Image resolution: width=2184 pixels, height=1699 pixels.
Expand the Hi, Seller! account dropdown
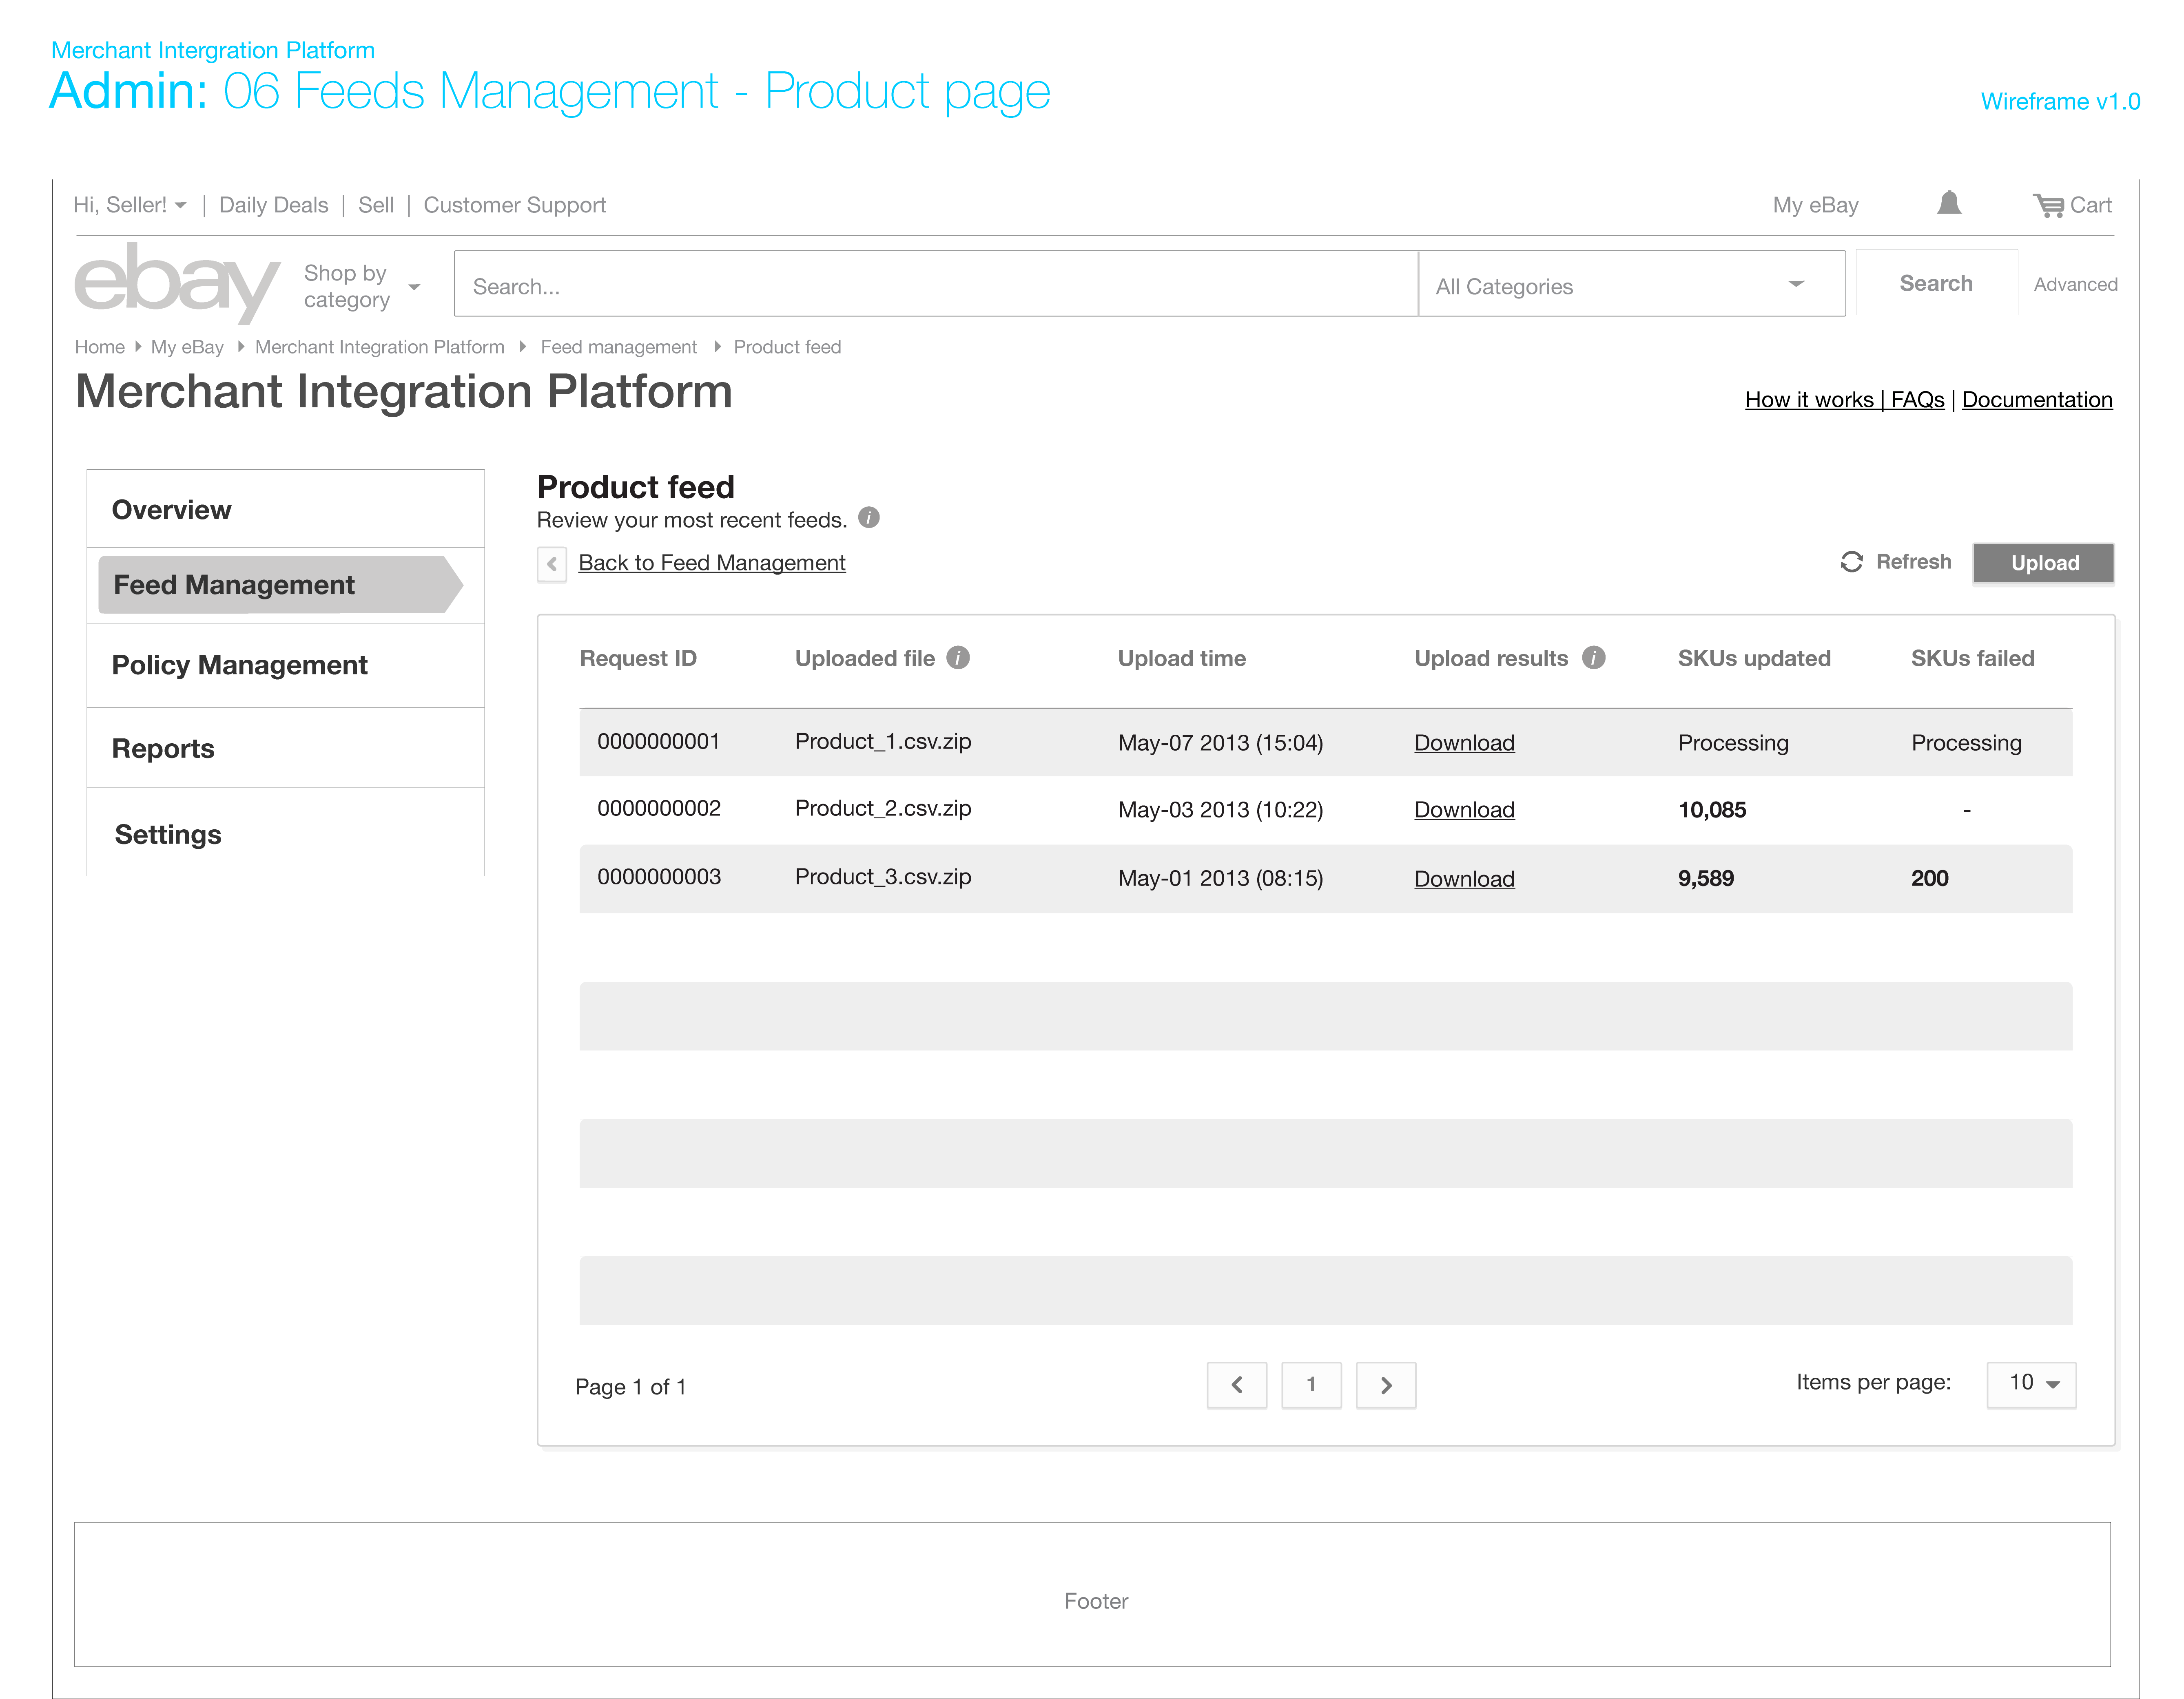(x=130, y=205)
